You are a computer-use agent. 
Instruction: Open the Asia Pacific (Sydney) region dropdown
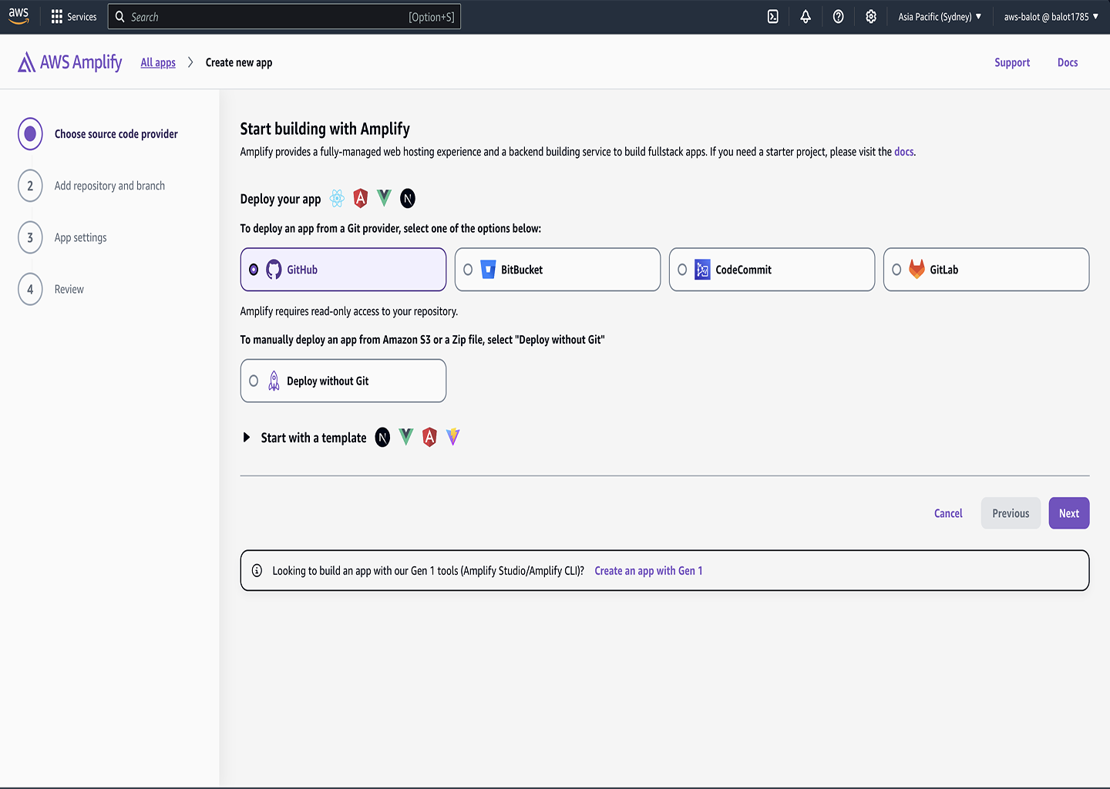tap(940, 17)
